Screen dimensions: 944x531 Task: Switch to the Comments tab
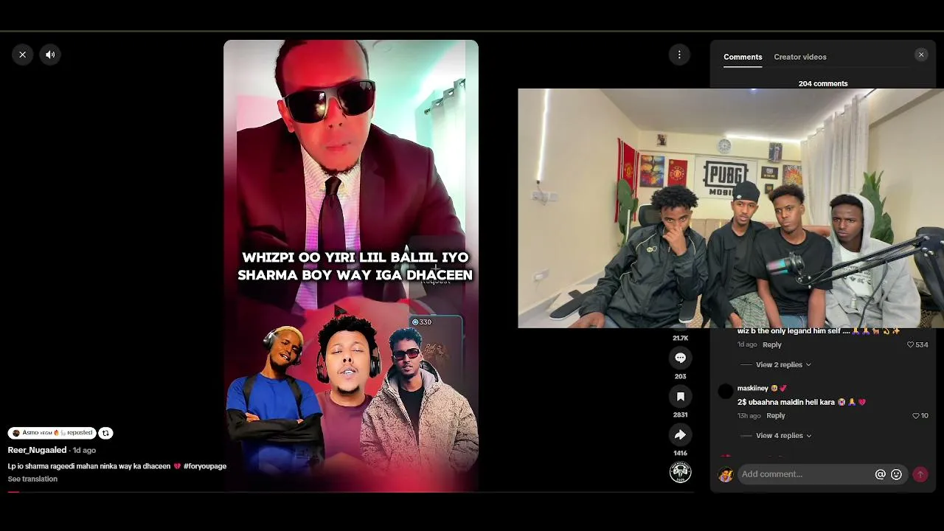[743, 57]
